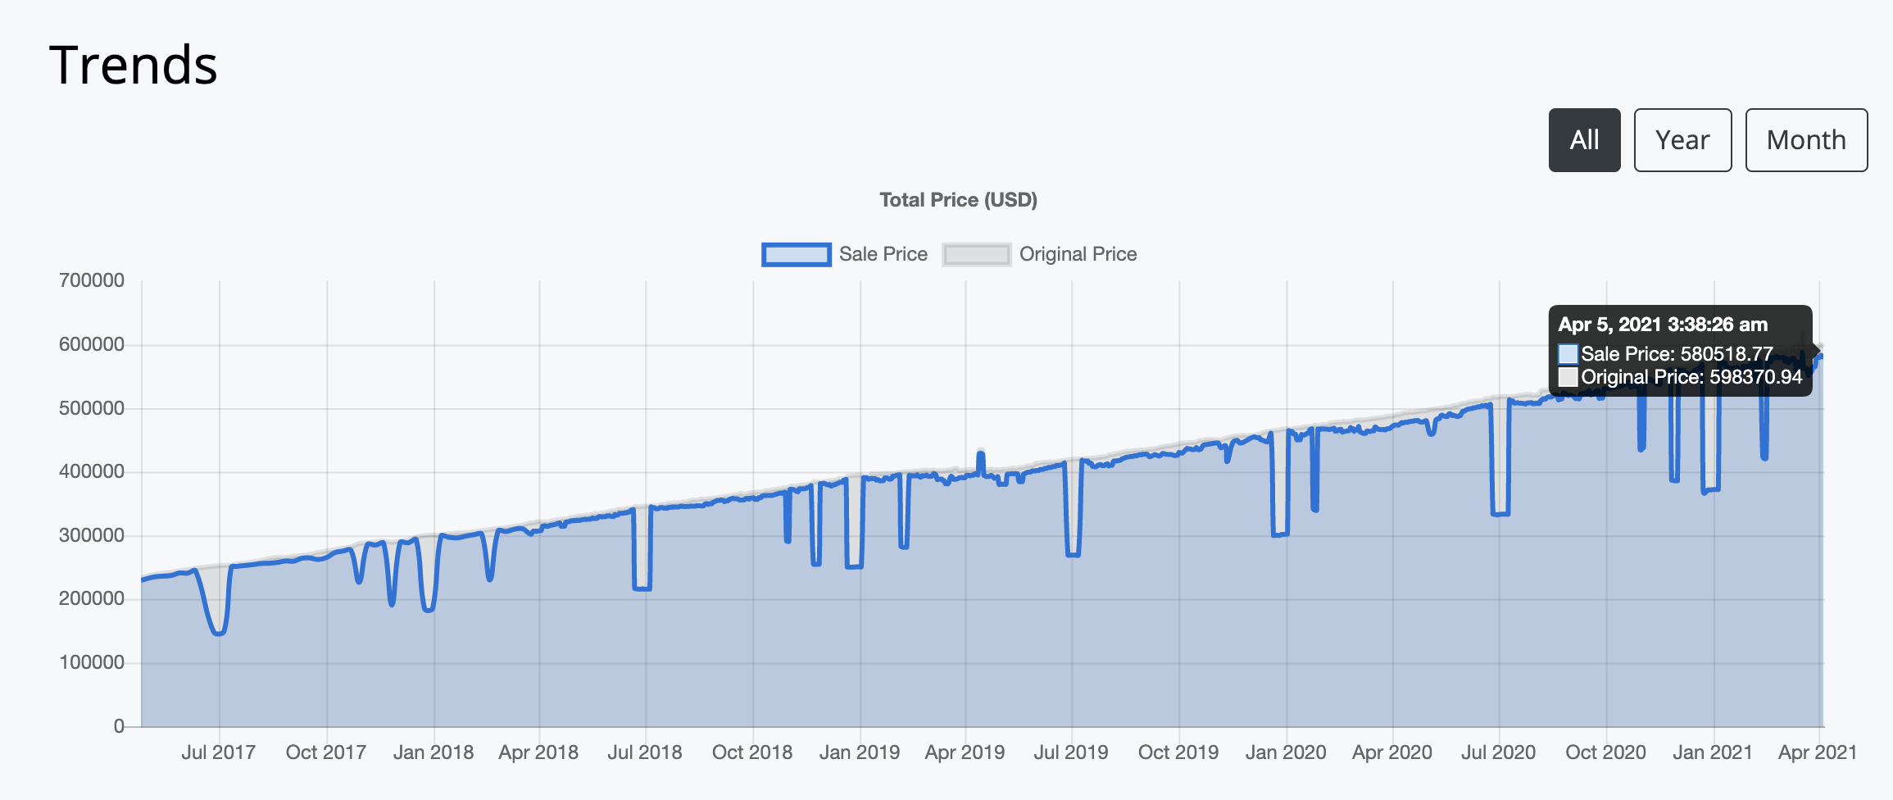Click the Apr 2019 axis label
1893x800 pixels.
pos(965,752)
